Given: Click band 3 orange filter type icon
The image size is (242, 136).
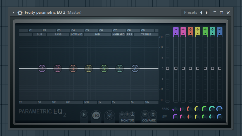Looking at the screenshot, I should point(190,29).
